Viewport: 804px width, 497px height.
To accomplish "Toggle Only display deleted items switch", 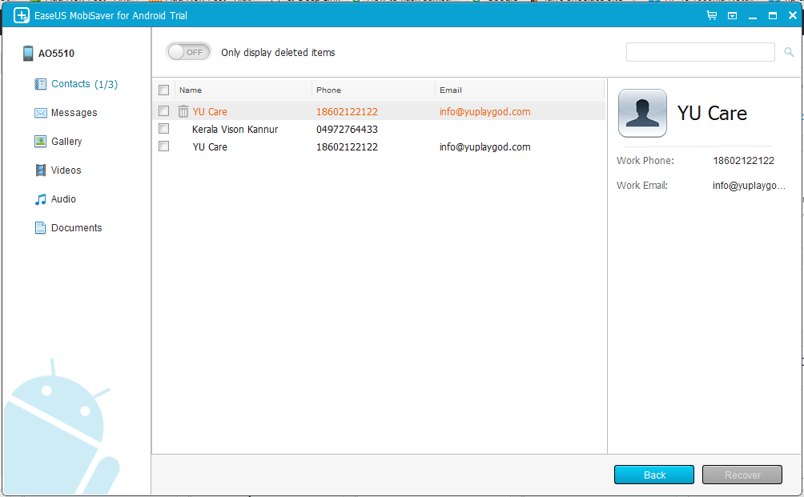I will click(189, 52).
